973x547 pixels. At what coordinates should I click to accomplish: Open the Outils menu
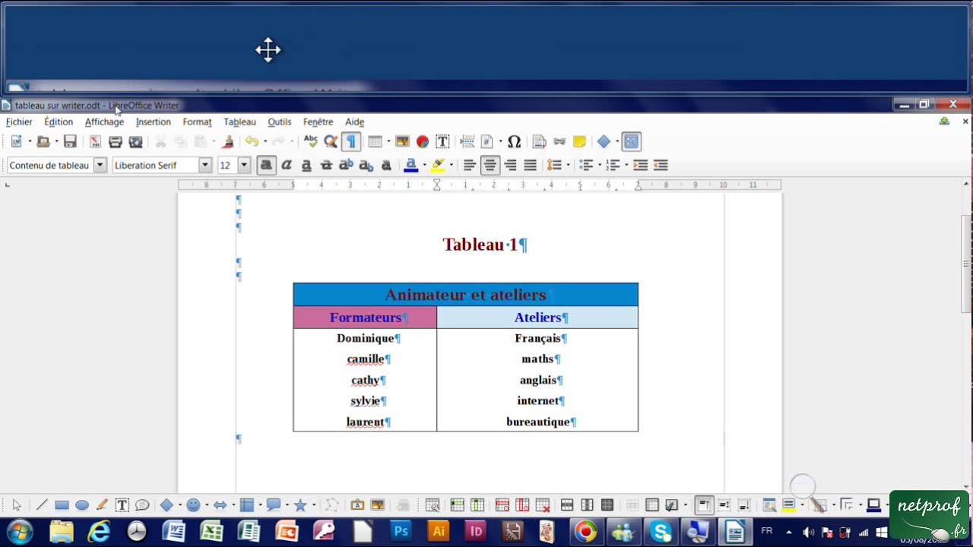(x=279, y=122)
